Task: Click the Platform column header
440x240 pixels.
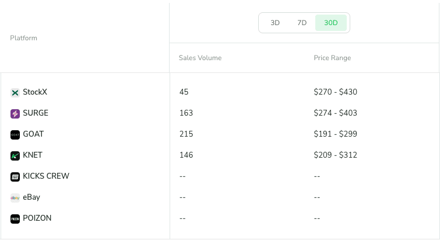Action: pos(23,38)
